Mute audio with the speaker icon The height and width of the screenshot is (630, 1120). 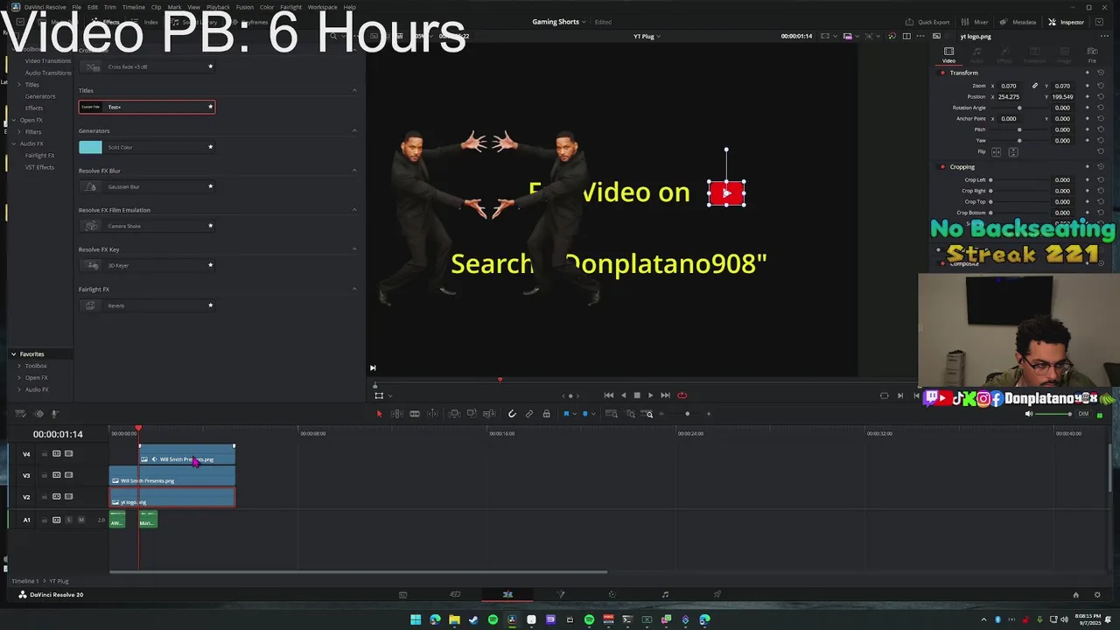[x=1029, y=414]
